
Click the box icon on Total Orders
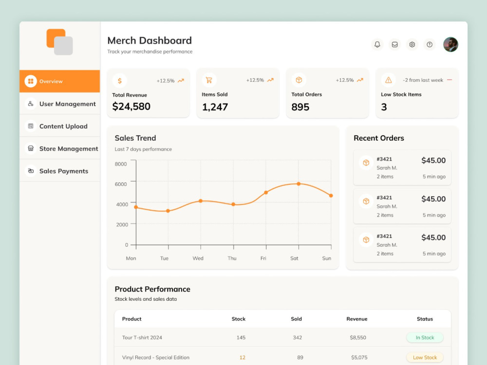pyautogui.click(x=299, y=80)
